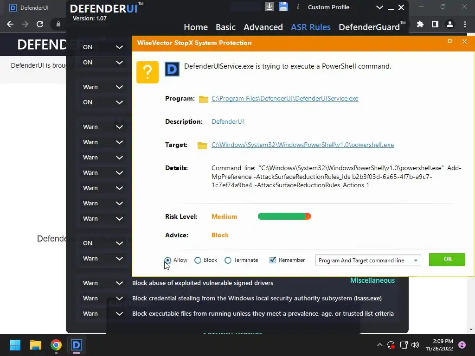The height and width of the screenshot is (356, 475).
Task: Click the browser forward arrow
Action: 25,24
